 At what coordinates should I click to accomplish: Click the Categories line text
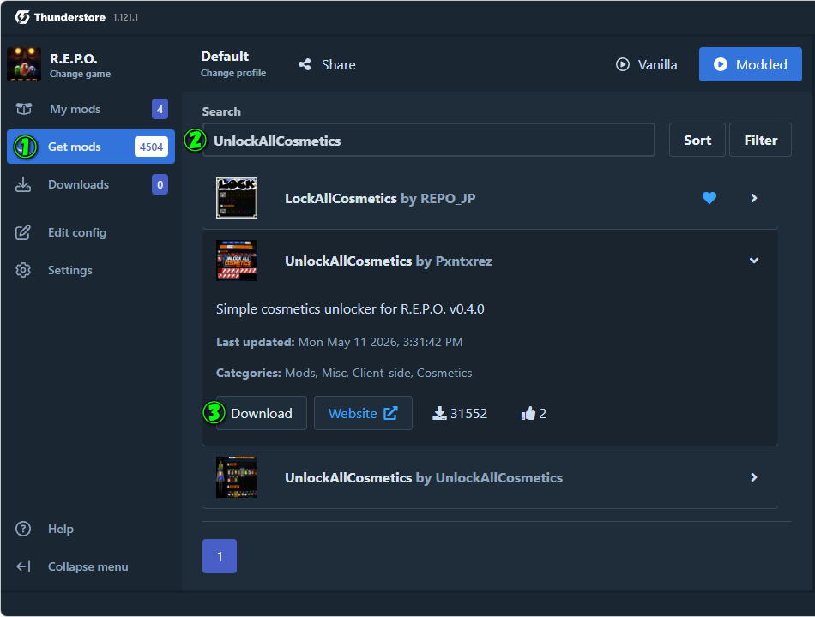pos(344,373)
